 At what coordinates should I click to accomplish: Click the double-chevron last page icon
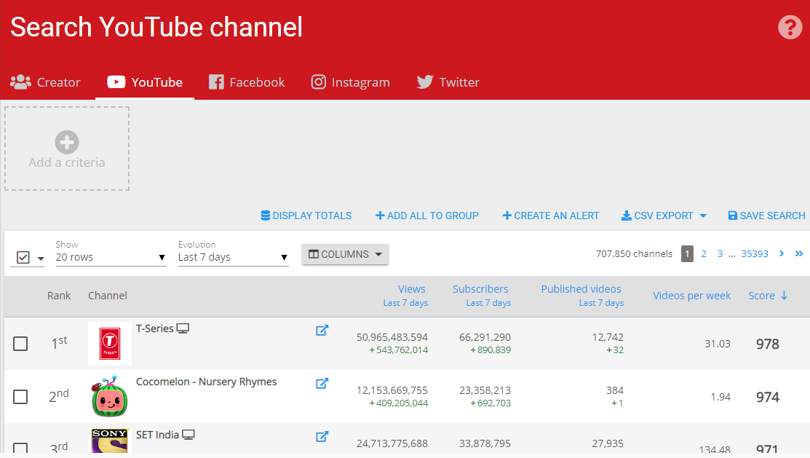798,253
